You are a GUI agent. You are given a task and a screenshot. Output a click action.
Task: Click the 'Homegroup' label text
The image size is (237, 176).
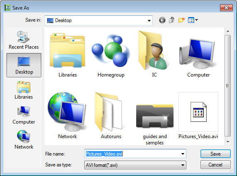click(x=111, y=75)
